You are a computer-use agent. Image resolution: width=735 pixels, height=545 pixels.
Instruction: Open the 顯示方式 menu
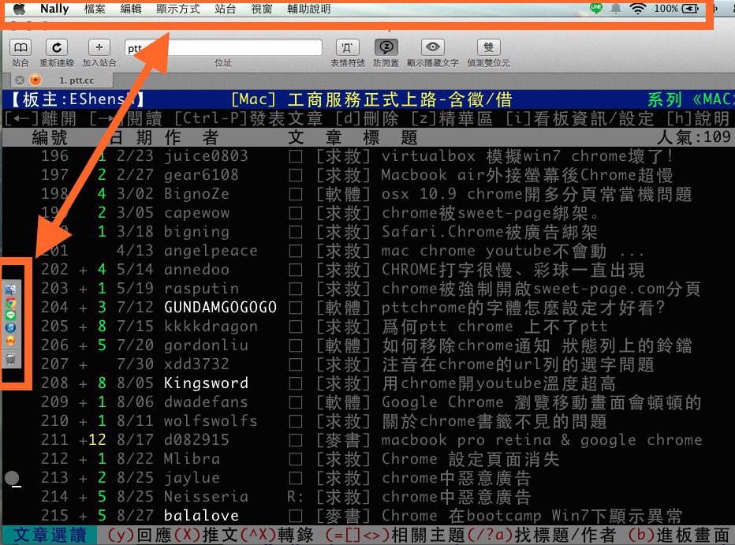pyautogui.click(x=178, y=9)
